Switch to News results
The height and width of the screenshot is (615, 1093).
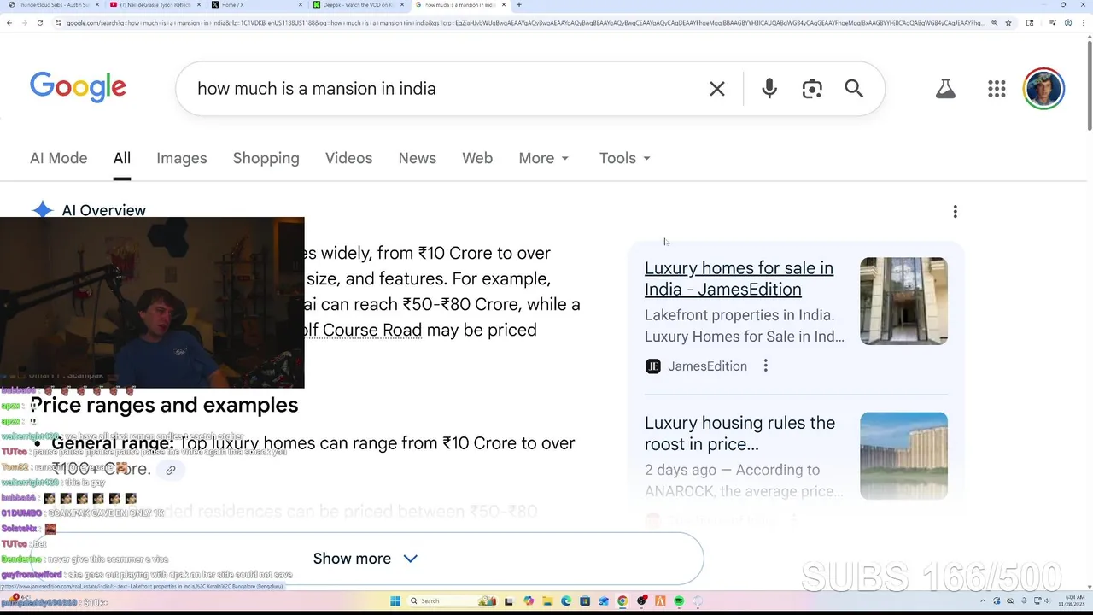point(417,158)
